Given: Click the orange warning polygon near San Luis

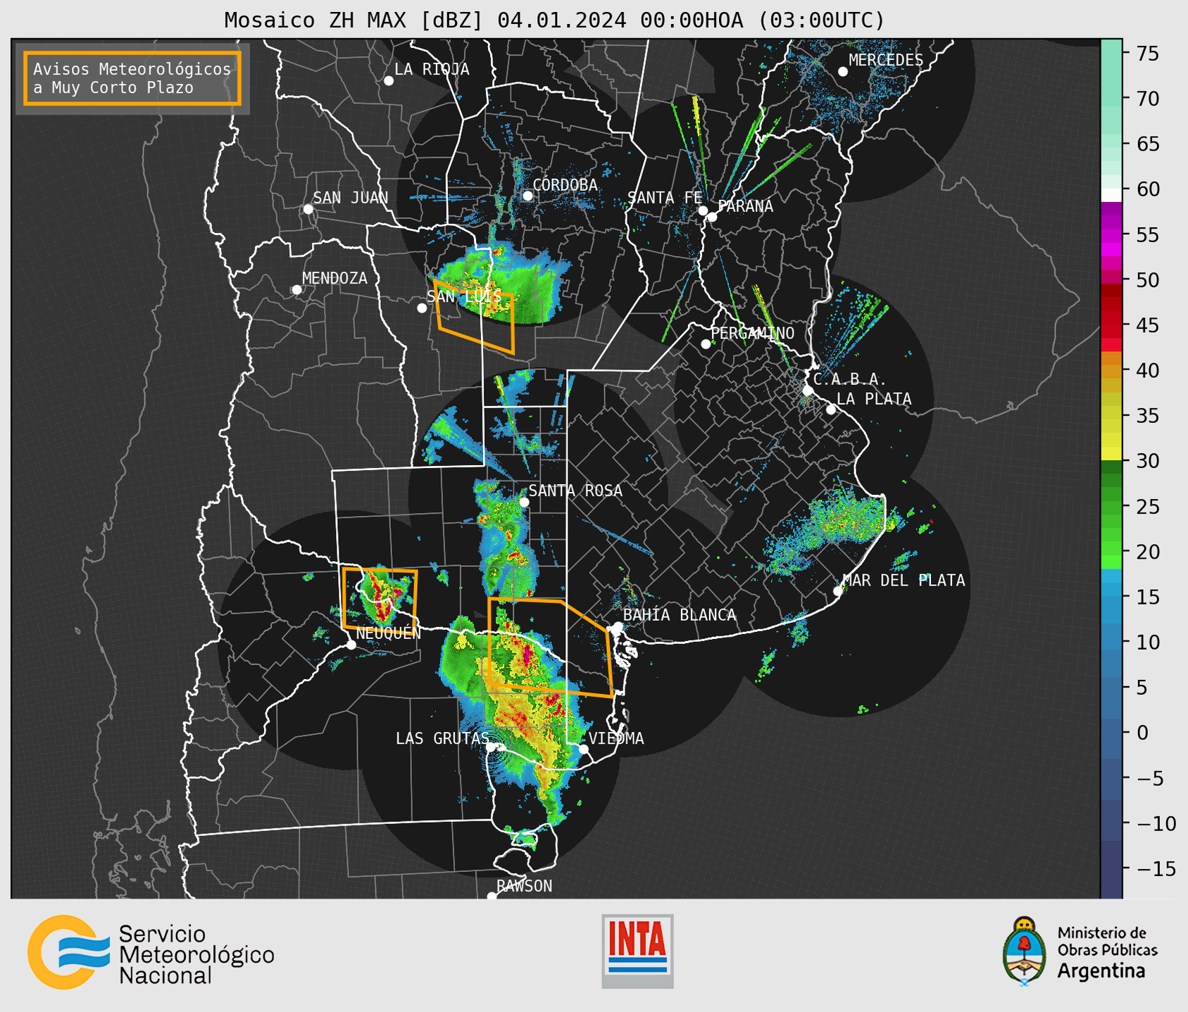Looking at the screenshot, I should tap(475, 317).
